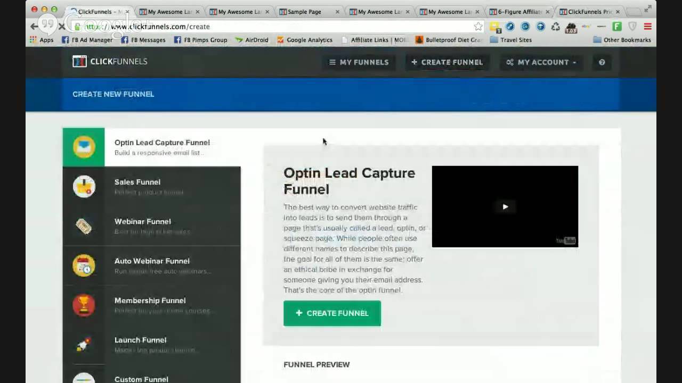Viewport: 682px width, 383px height.
Task: Open the FB Messages bookmark
Action: coord(144,40)
